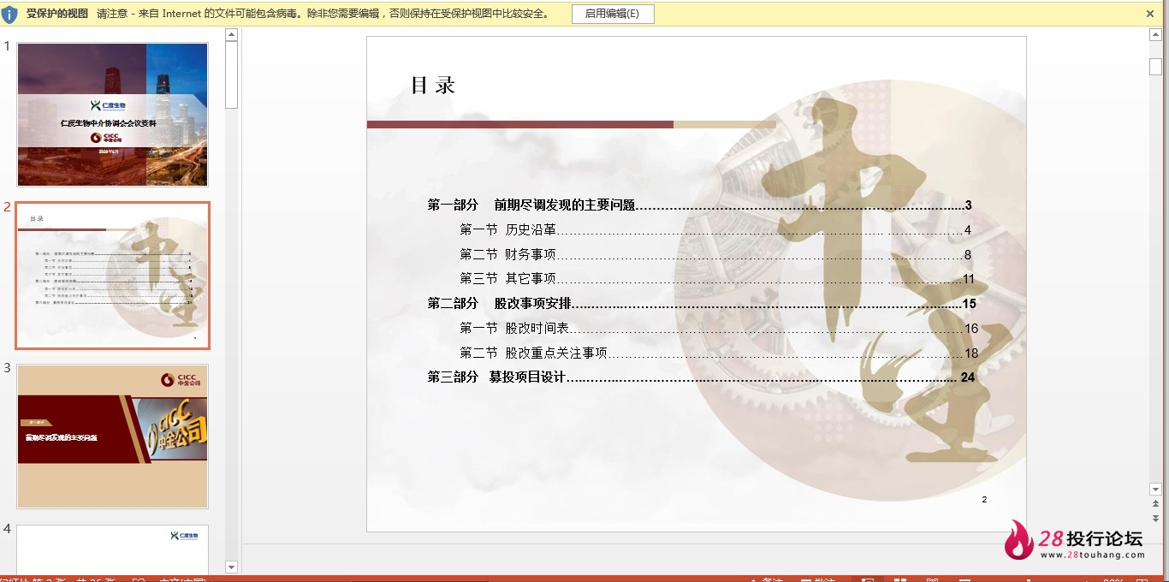Image resolution: width=1169 pixels, height=582 pixels.
Task: Go to previous slide with double-up arrow
Action: pos(1156,504)
